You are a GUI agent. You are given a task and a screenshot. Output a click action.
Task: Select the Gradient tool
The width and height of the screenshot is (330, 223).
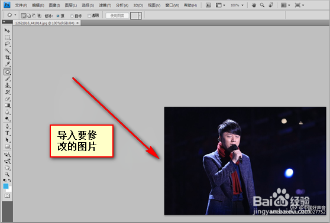tap(7, 106)
